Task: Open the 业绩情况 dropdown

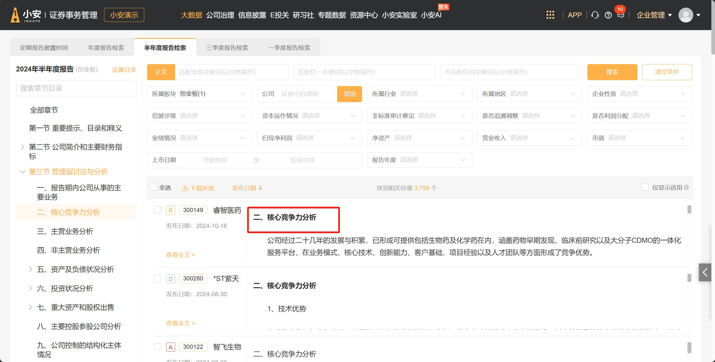Action: [x=199, y=138]
